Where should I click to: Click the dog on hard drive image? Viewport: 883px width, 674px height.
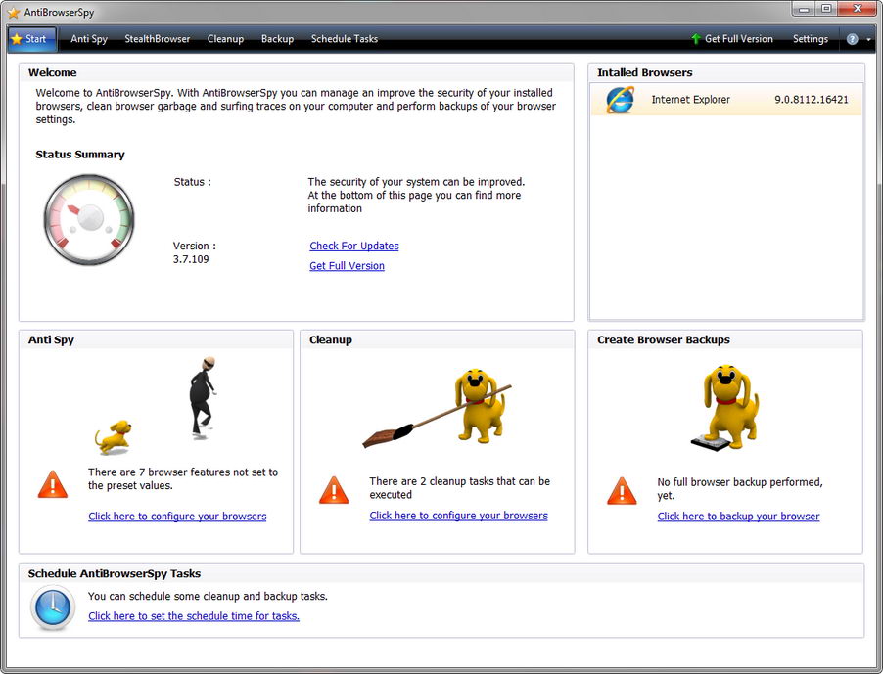click(x=725, y=408)
